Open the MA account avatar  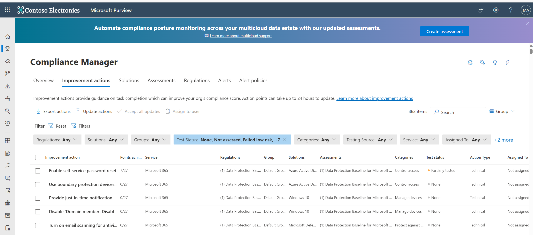526,10
